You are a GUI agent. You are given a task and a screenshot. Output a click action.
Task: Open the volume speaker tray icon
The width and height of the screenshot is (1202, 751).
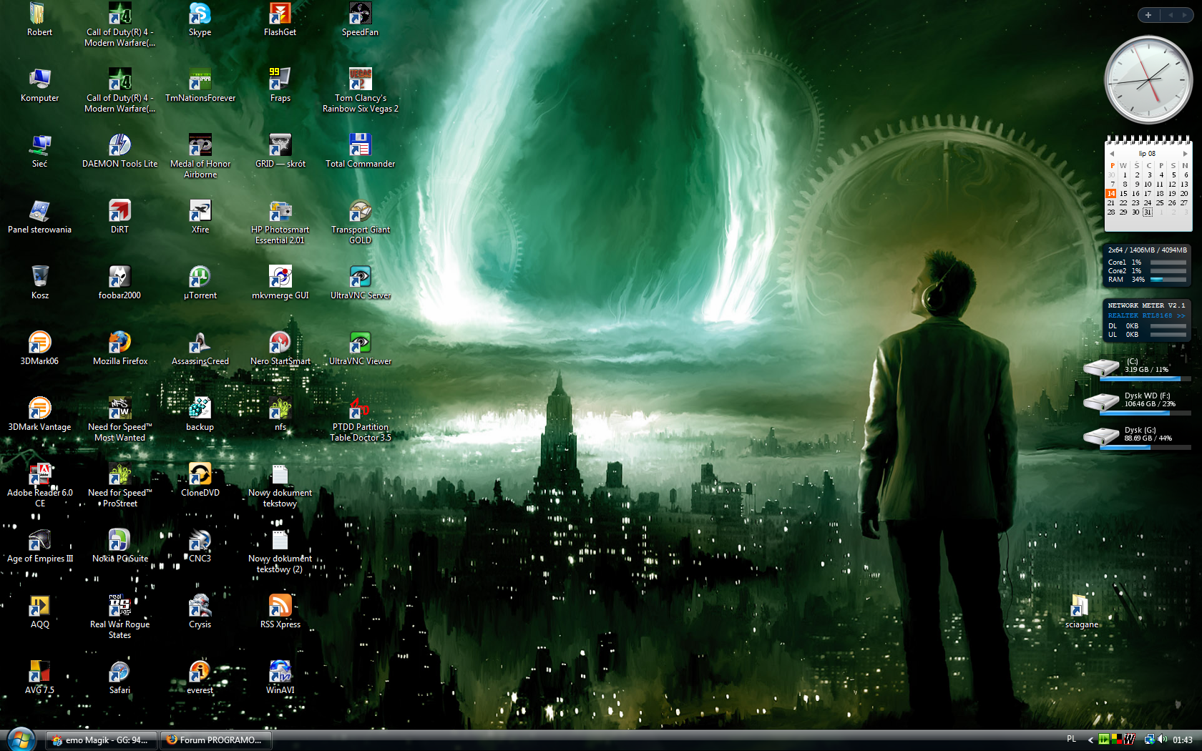coord(1162,740)
